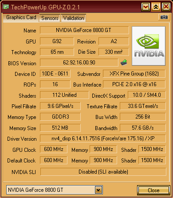
Task: Click the GPU-Z title bar app icon
Action: pos(6,7)
